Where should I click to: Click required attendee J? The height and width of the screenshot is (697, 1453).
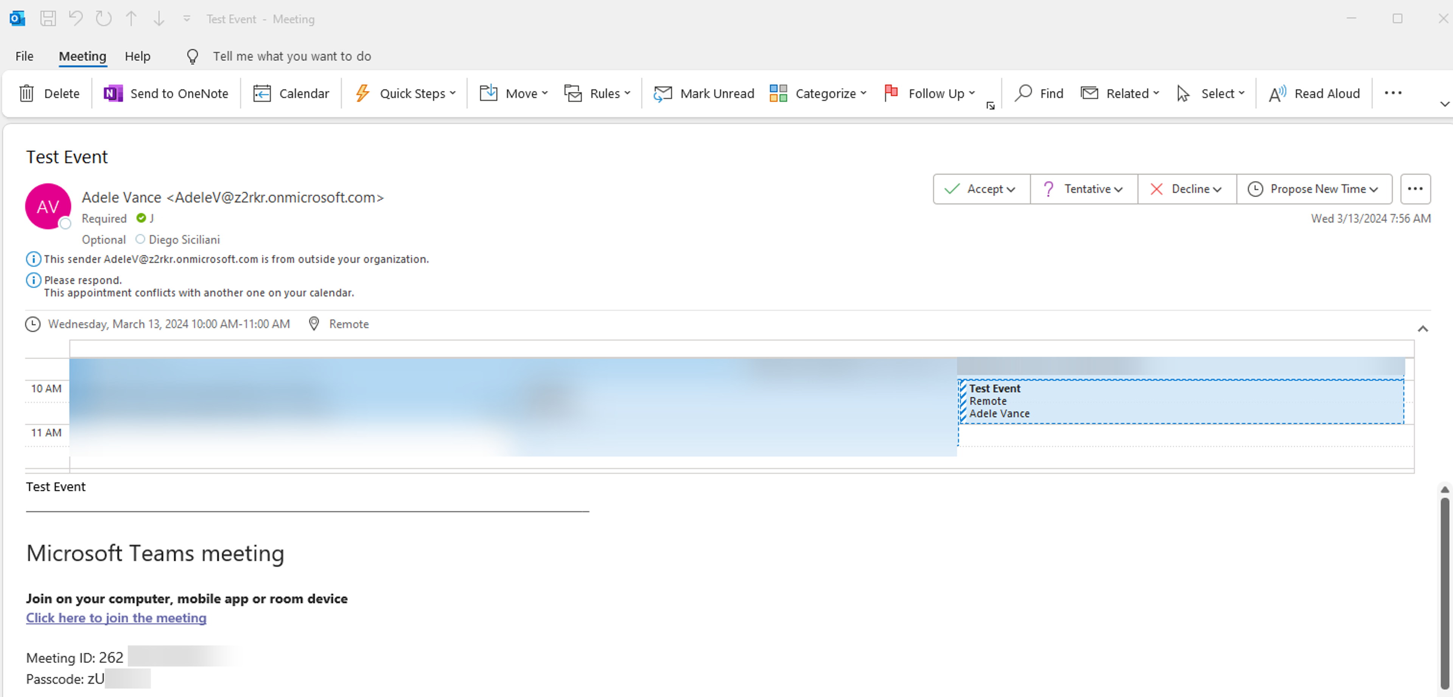coord(152,218)
